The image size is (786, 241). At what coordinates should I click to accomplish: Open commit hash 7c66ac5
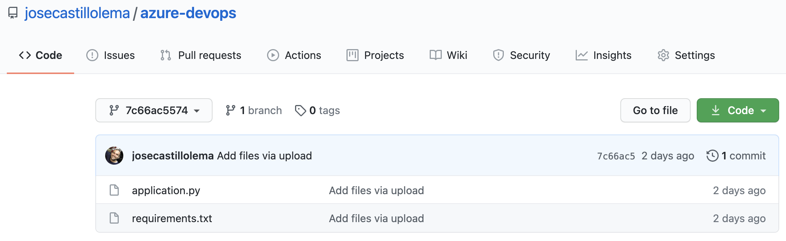click(616, 156)
